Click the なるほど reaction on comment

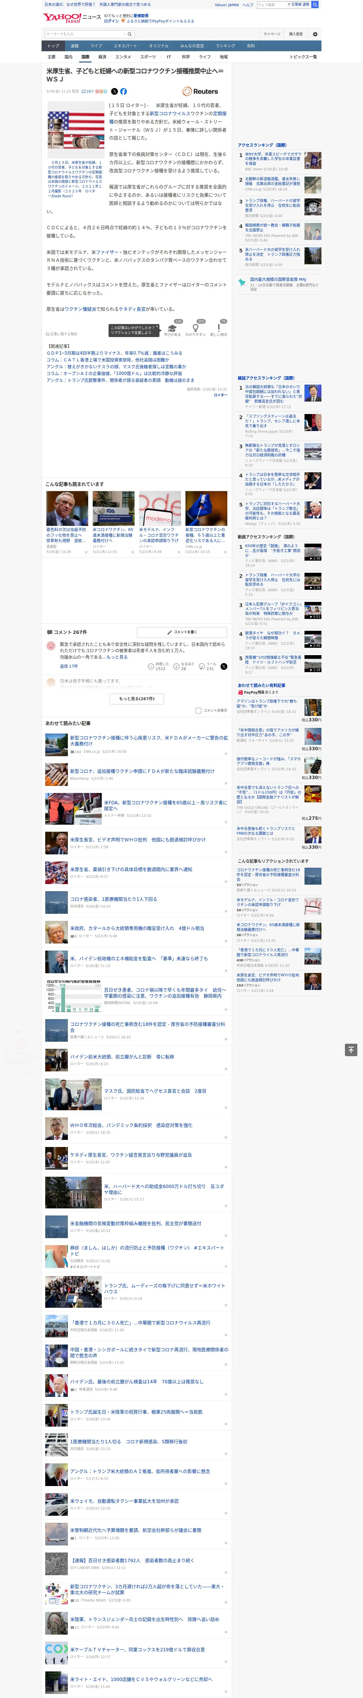click(x=184, y=666)
